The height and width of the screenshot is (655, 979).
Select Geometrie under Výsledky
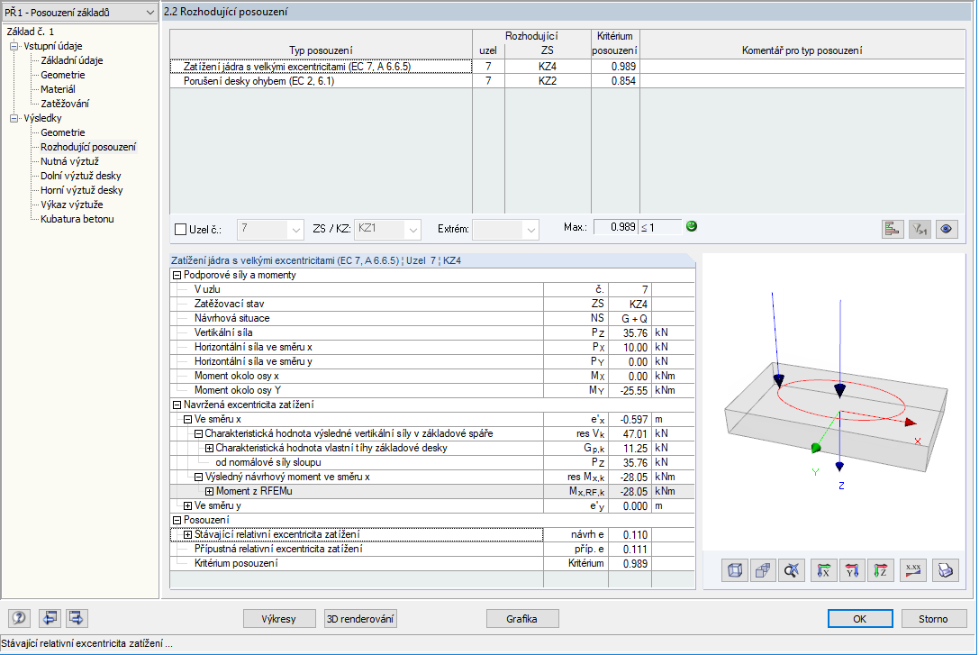coord(62,132)
